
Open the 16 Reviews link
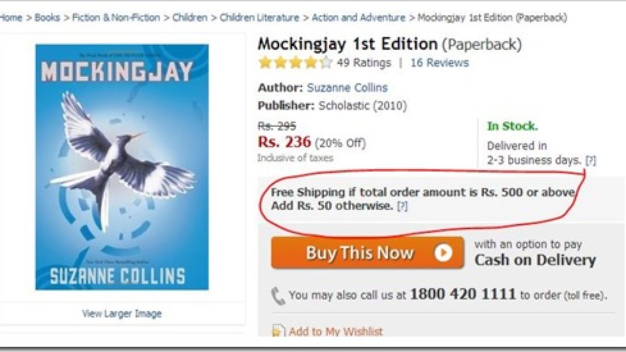click(439, 63)
